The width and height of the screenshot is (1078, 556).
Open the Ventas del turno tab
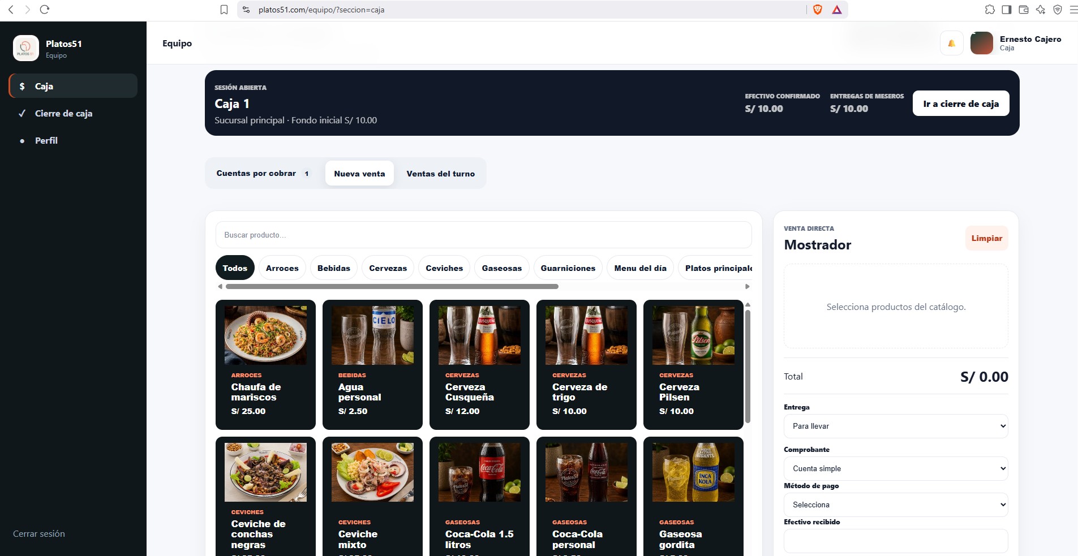coord(441,173)
